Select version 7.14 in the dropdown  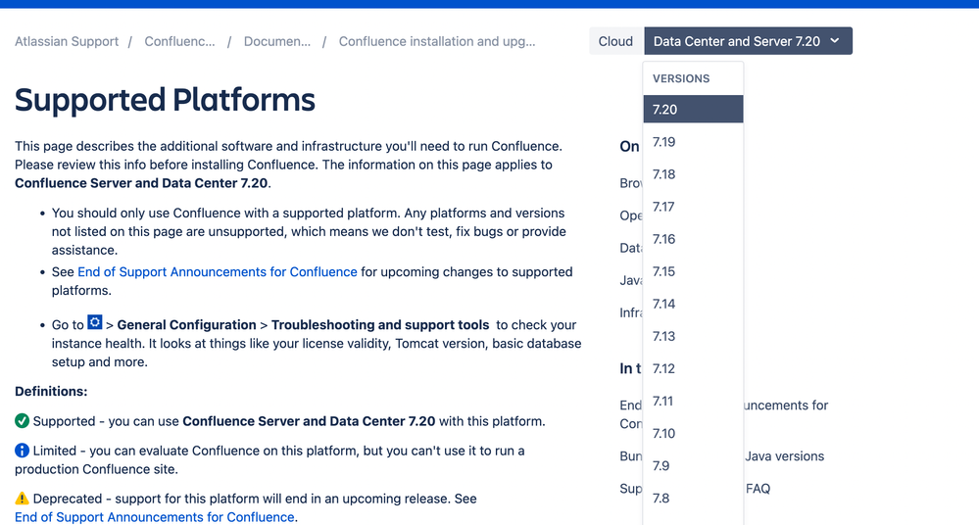click(693, 304)
